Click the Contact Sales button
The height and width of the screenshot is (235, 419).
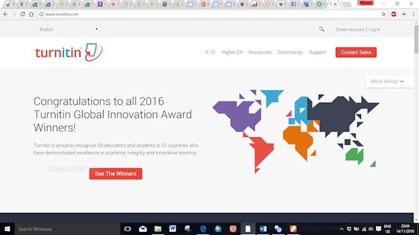(356, 52)
